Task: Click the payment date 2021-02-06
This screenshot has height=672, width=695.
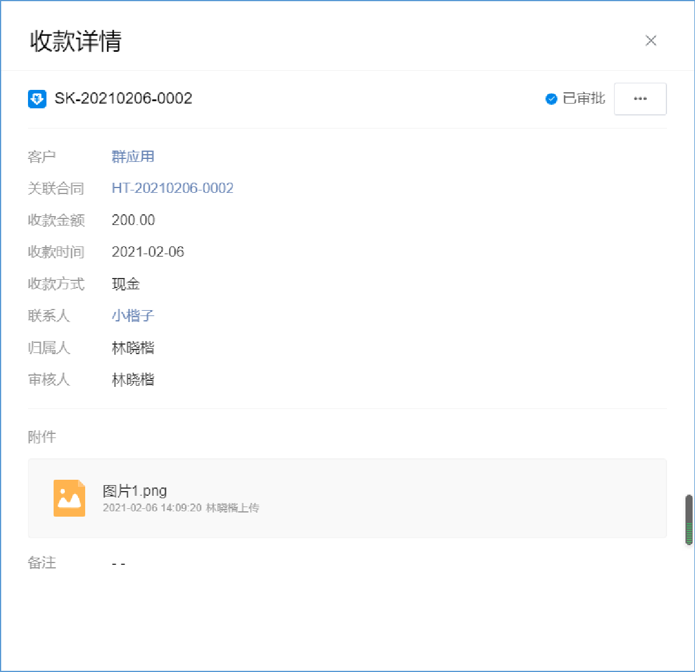Action: pos(148,252)
